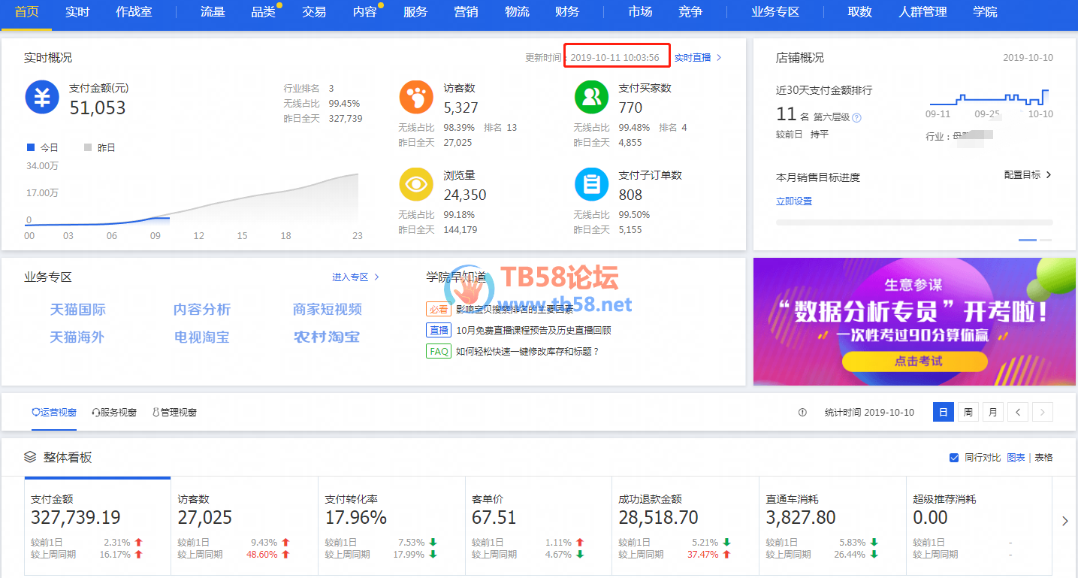
Task: Select the 支付转化率 17.96% metric card
Action: tap(391, 526)
